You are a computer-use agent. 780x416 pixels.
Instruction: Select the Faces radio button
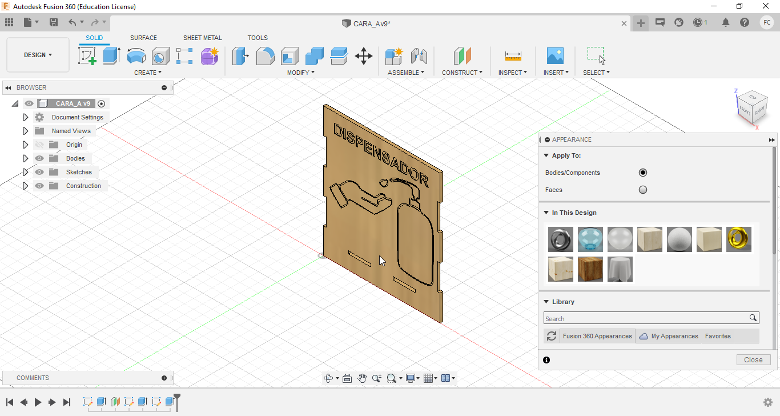pos(643,190)
